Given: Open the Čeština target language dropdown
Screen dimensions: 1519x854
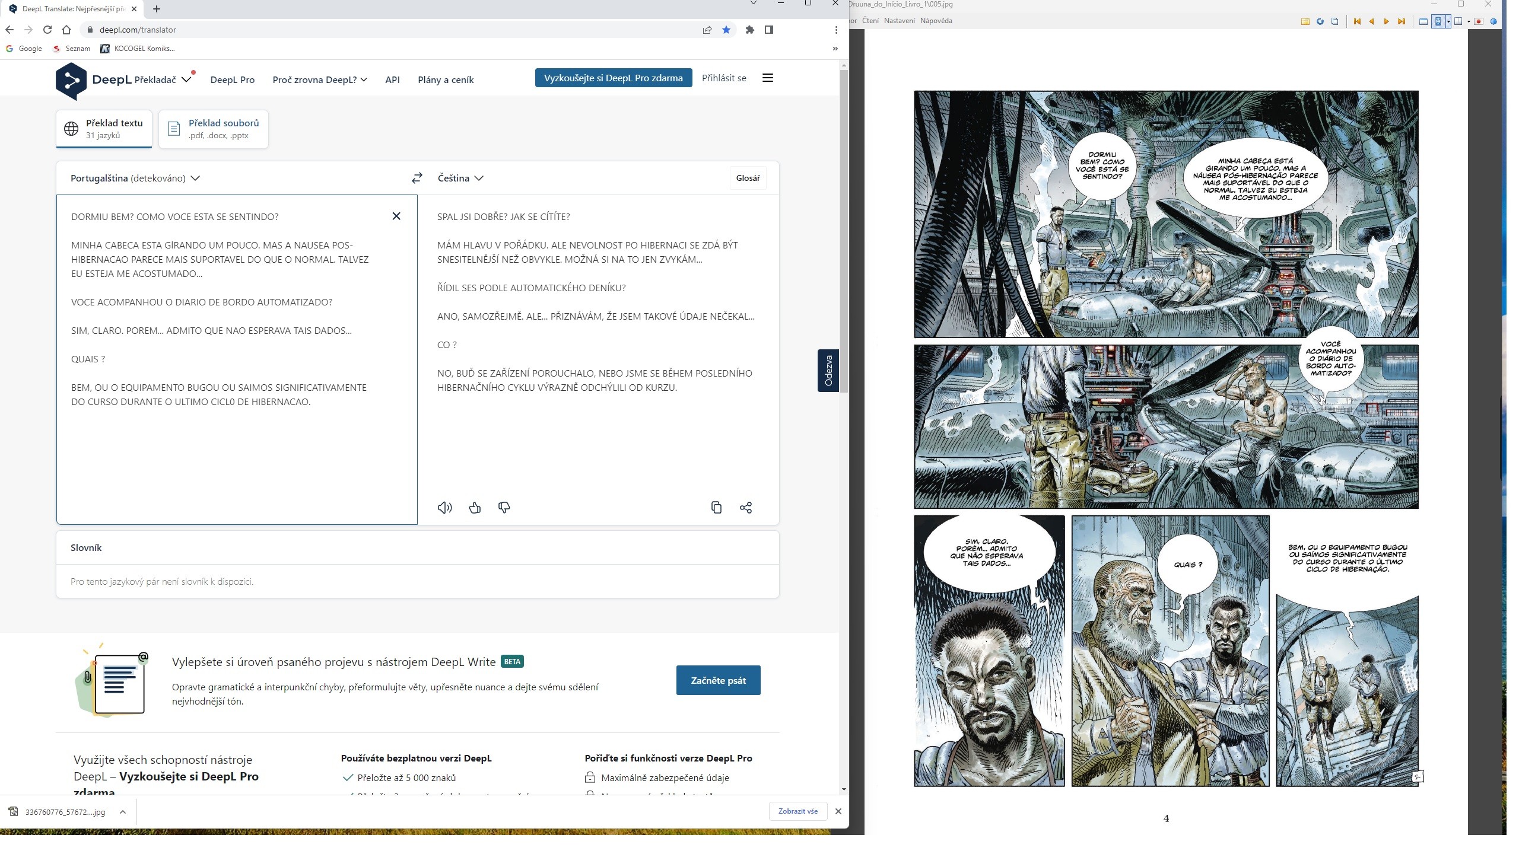Looking at the screenshot, I should click(460, 178).
